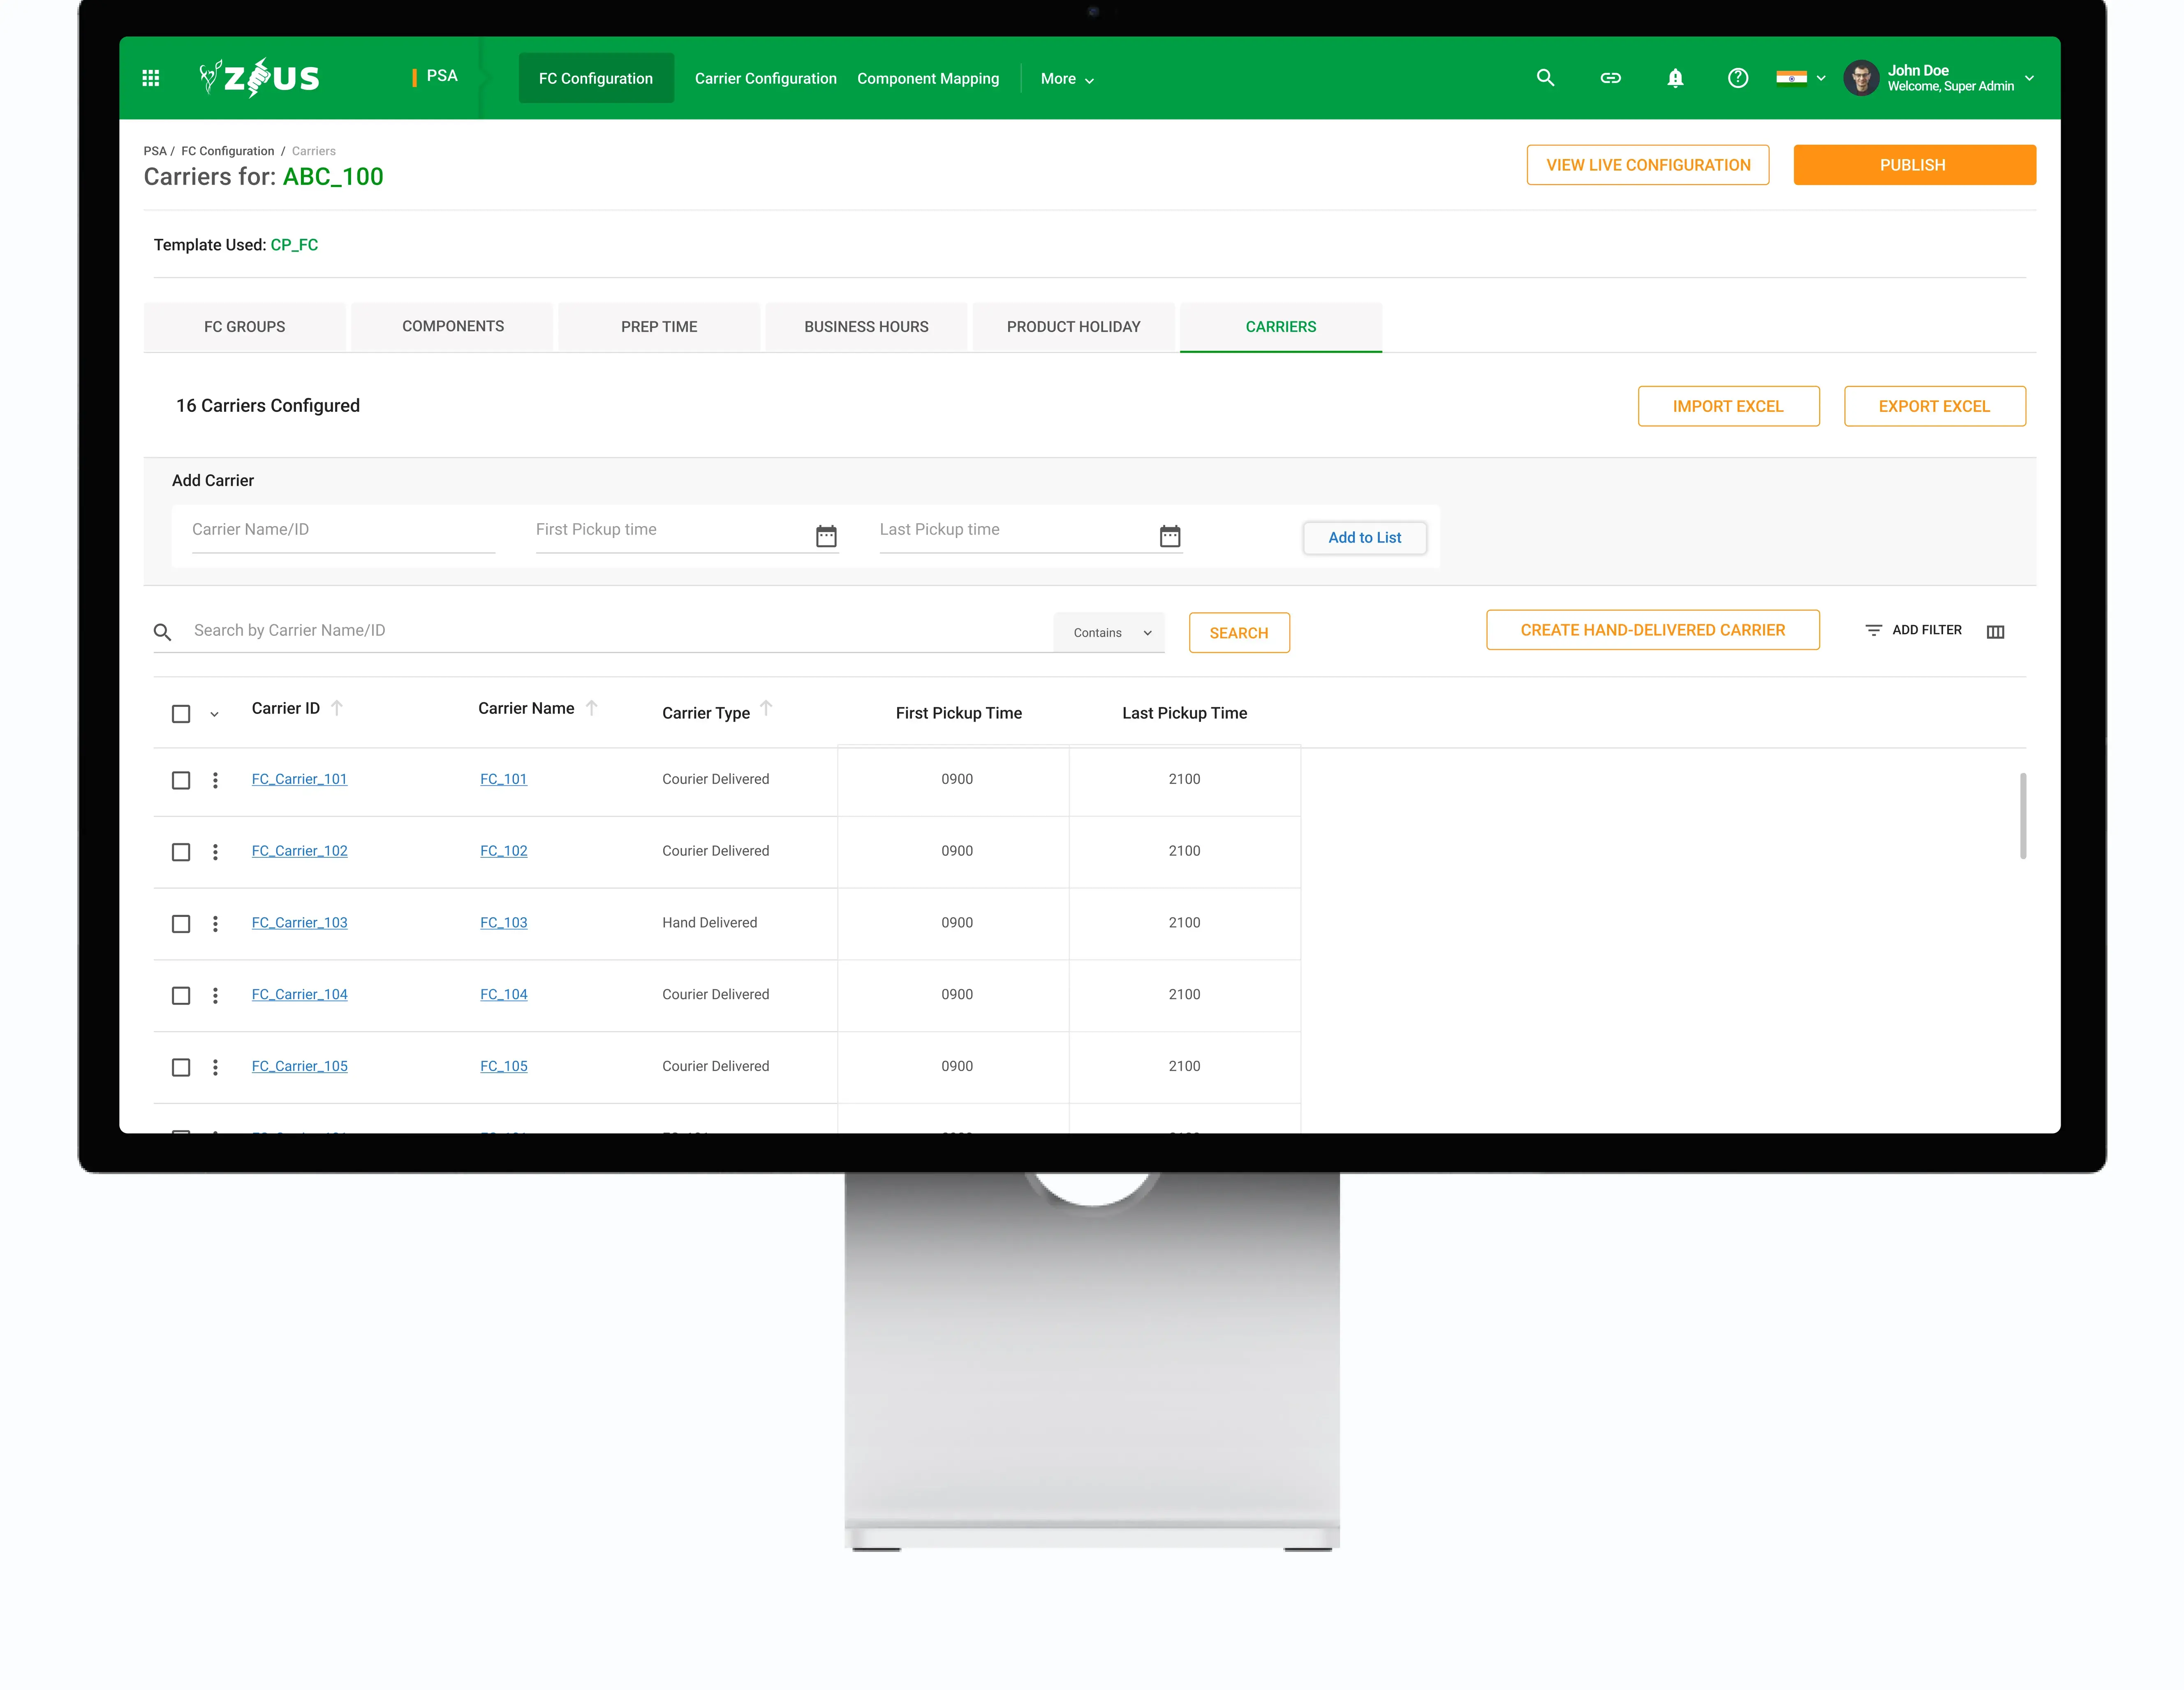Select the checkbox for FC_Carrier_102

181,852
